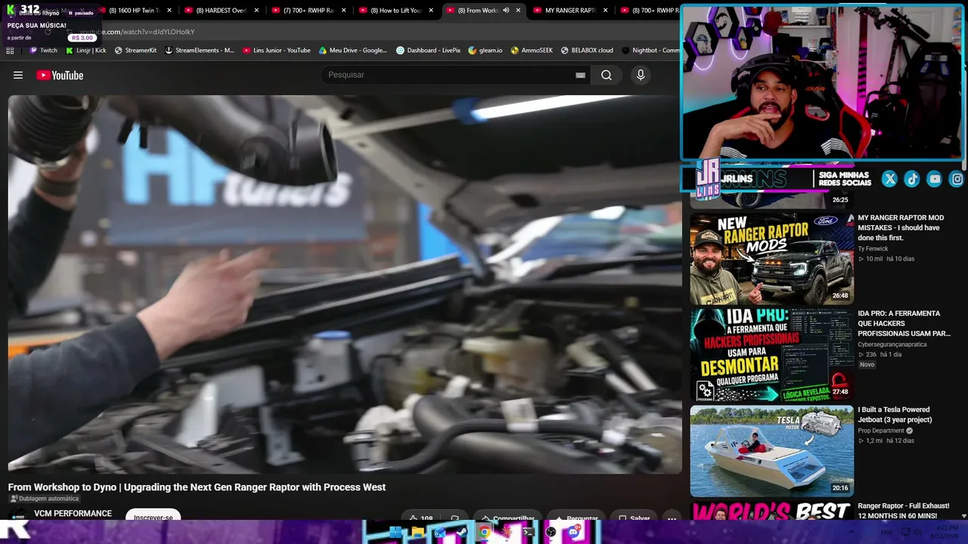
Task: Open the Nightbot bookmark
Action: point(650,51)
